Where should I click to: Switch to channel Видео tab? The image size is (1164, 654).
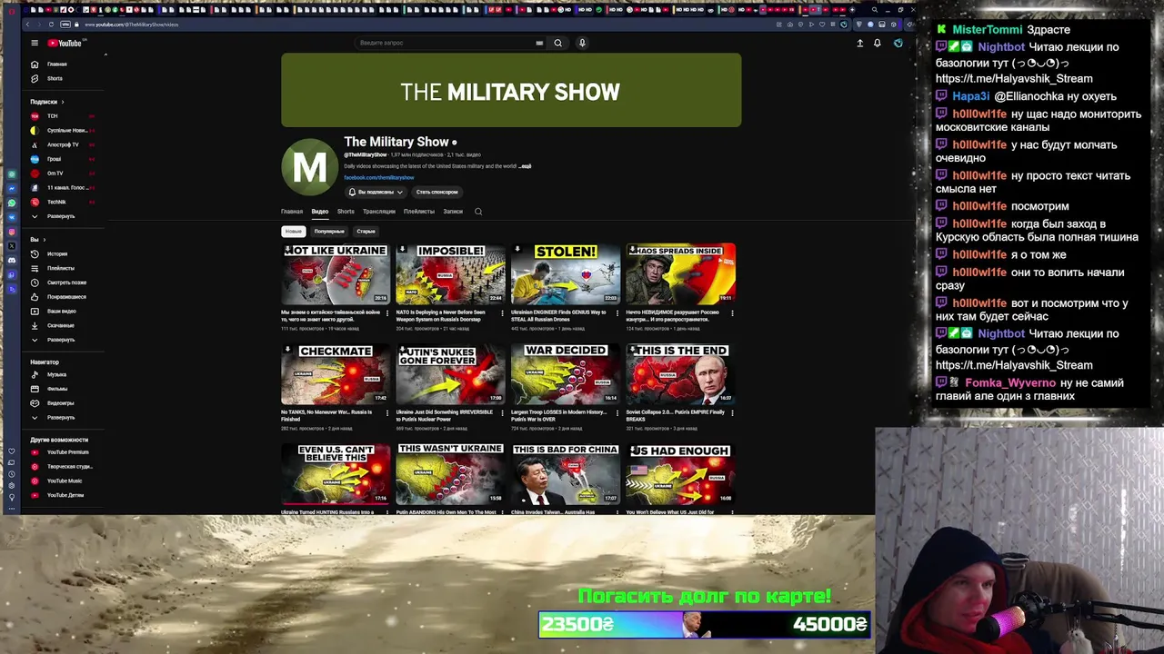[320, 212]
